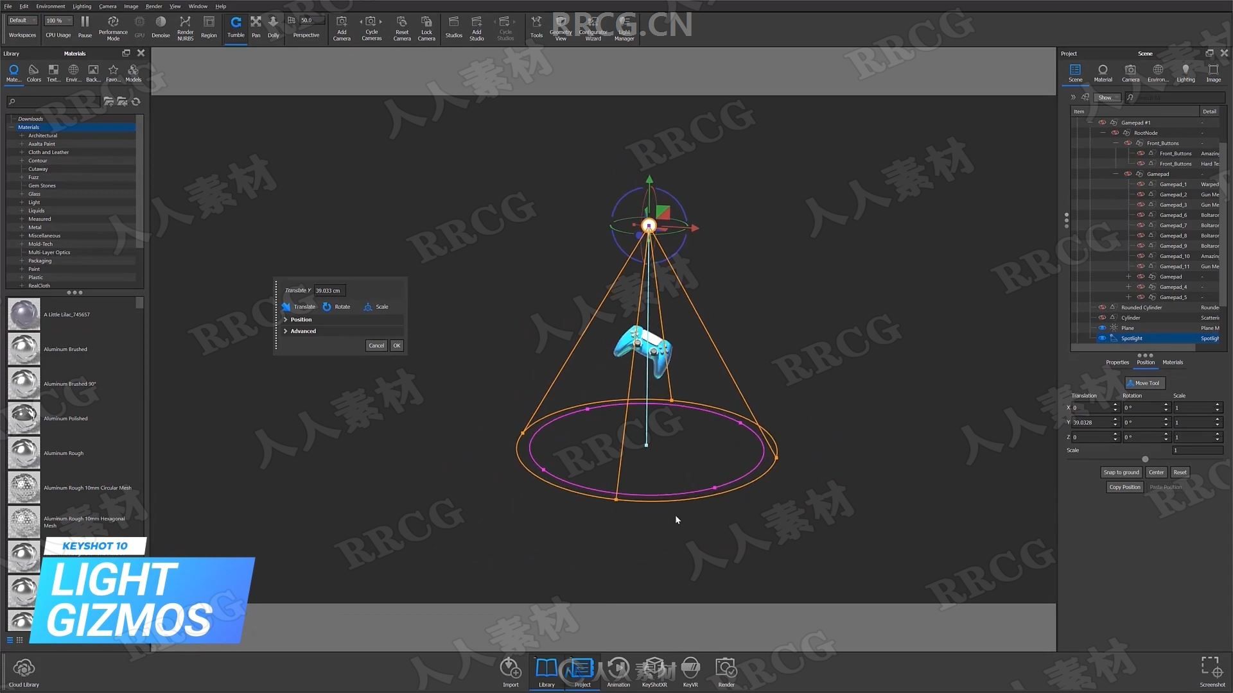Expand the Architectural materials folder
1233x693 pixels.
(22, 135)
